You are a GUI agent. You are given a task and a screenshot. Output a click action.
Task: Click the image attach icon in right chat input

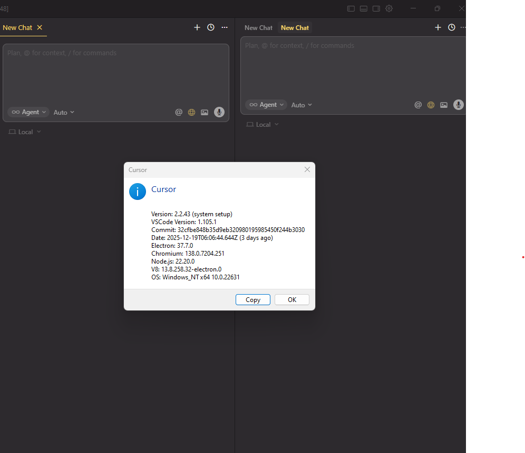pos(444,105)
